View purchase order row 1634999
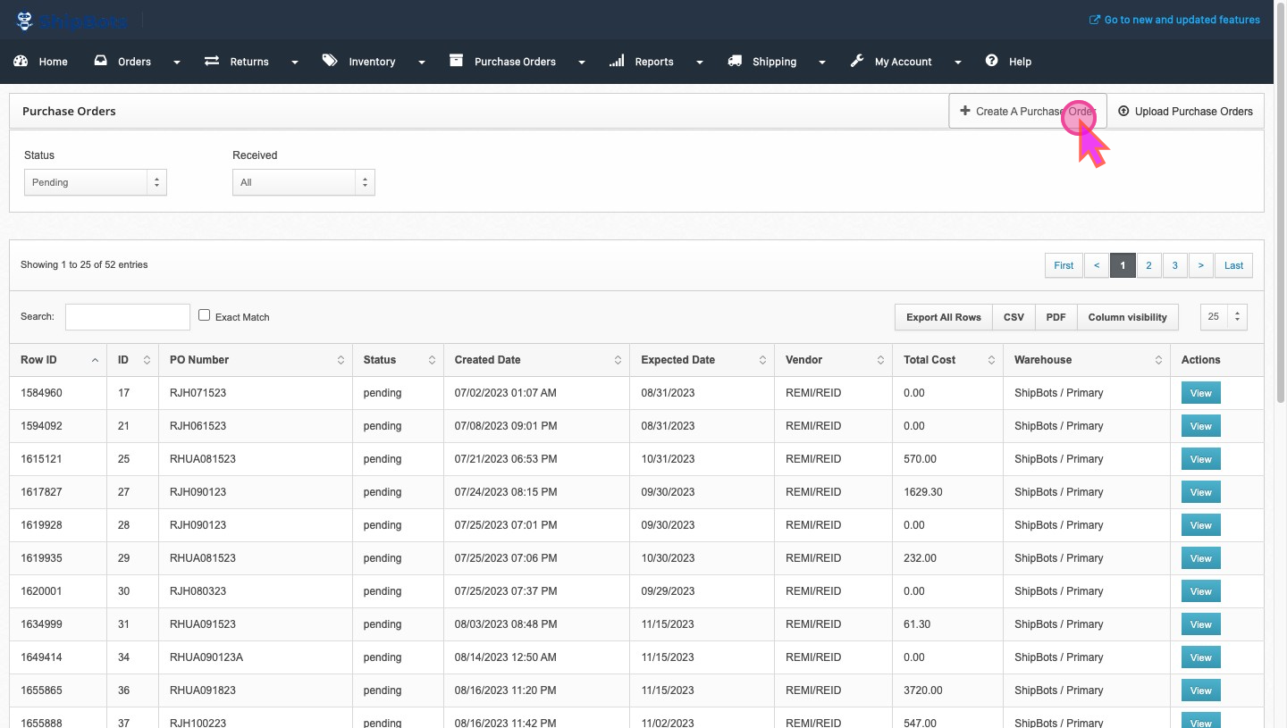The width and height of the screenshot is (1287, 728). pos(1200,624)
